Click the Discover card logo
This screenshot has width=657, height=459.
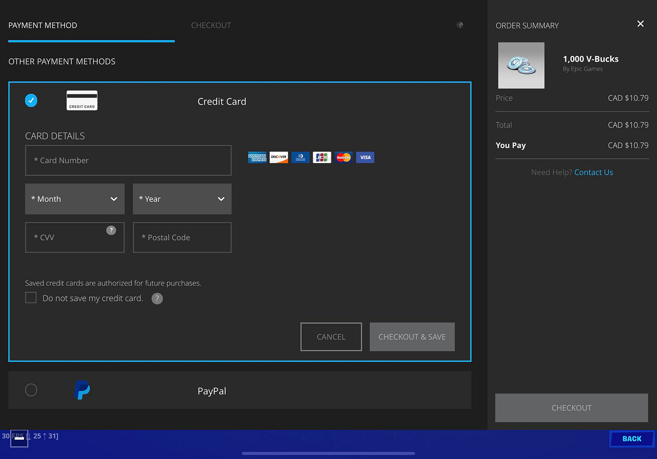click(x=279, y=158)
